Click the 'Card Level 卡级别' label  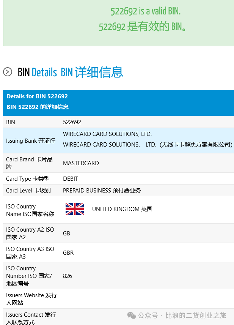click(28, 191)
